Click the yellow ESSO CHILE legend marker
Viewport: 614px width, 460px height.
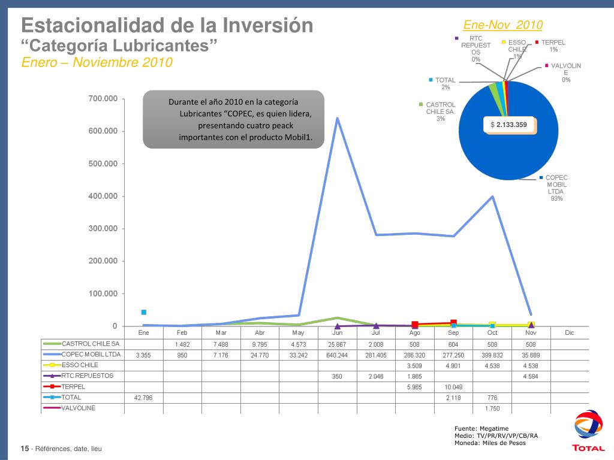pos(52,365)
